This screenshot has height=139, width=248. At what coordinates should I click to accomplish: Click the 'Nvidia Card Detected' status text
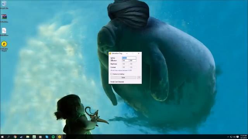(117, 82)
